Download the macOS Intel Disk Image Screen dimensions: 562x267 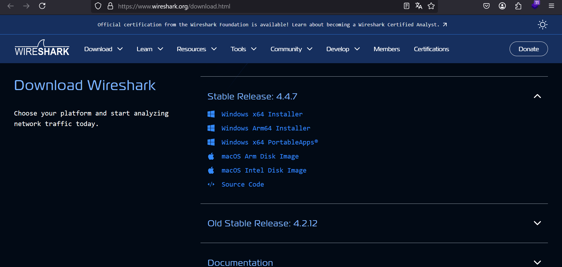click(x=264, y=170)
